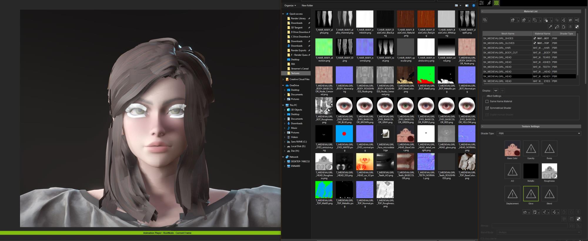
Task: Click the dashed selection squares icon in Material List
Action: (x=535, y=20)
